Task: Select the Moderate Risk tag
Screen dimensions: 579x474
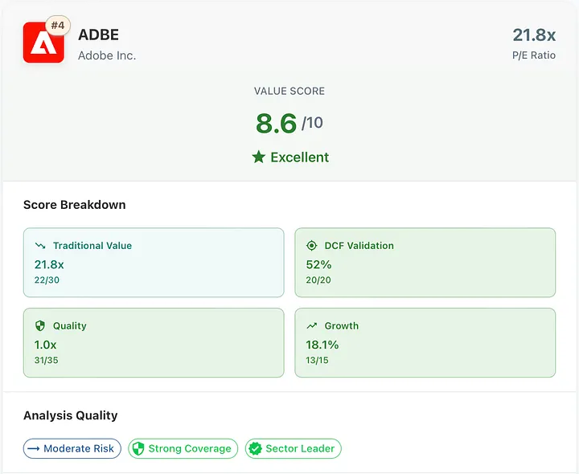Action: tap(72, 448)
